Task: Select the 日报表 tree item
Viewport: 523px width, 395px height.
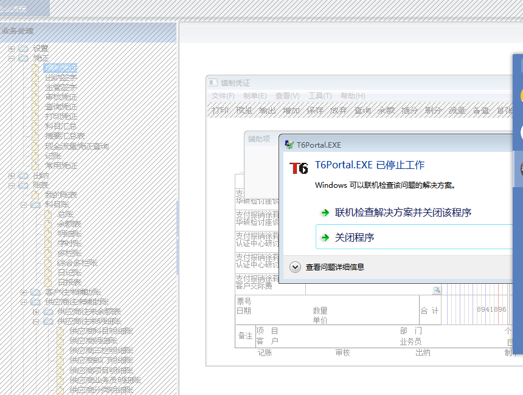Action: 69,283
